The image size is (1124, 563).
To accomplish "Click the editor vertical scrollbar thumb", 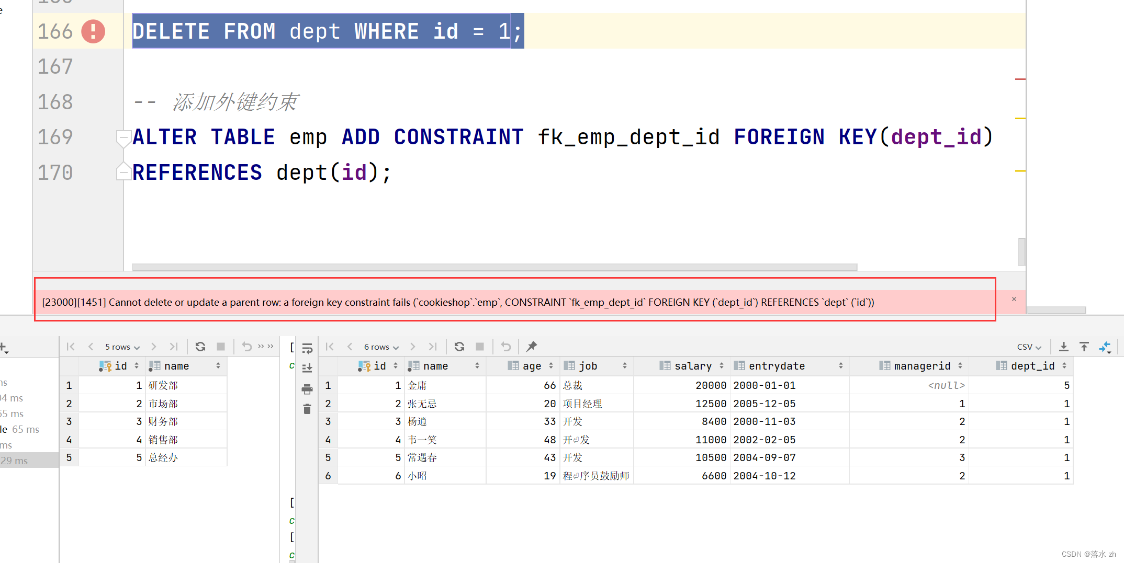I will point(1021,251).
